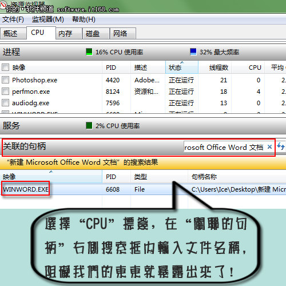Tick the perfmon.exe checkbox
The width and height of the screenshot is (286, 286).
[5, 92]
